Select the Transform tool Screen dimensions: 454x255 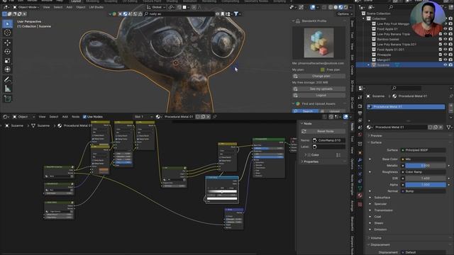[8, 69]
